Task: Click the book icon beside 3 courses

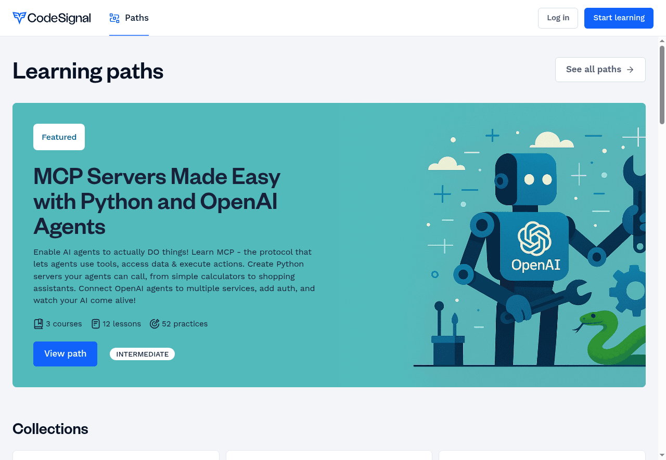Action: pos(39,324)
